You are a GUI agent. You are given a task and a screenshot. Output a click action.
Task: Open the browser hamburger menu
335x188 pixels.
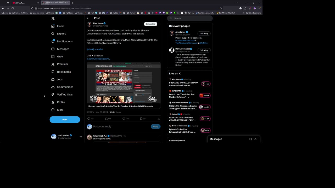pos(259,8)
